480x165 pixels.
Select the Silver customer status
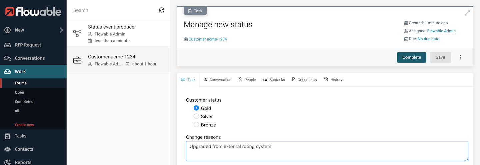pyautogui.click(x=196, y=117)
